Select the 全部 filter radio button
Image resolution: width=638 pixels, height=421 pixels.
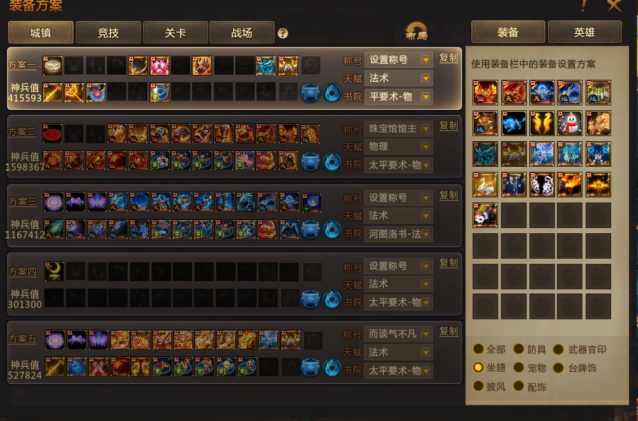[478, 349]
